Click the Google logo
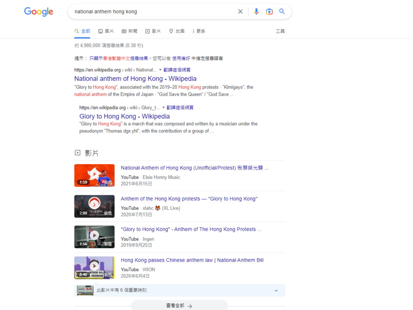The height and width of the screenshot is (310, 413). point(39,12)
